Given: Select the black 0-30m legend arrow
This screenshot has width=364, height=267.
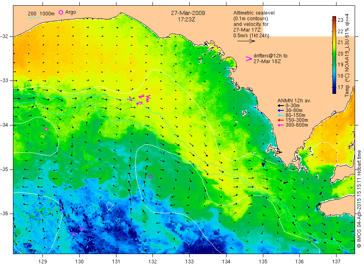Looking at the screenshot, I should [281, 106].
